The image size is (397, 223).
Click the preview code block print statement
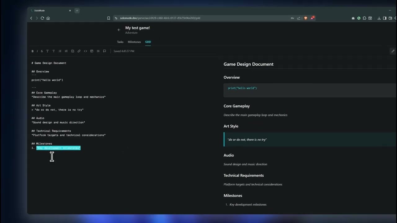242,88
